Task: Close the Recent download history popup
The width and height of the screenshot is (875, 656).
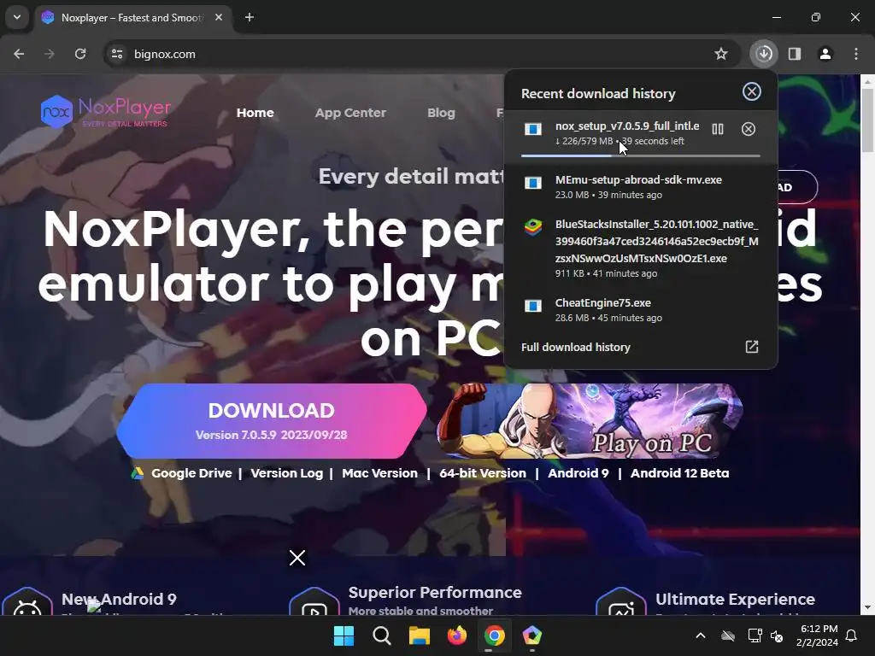Action: click(x=752, y=91)
